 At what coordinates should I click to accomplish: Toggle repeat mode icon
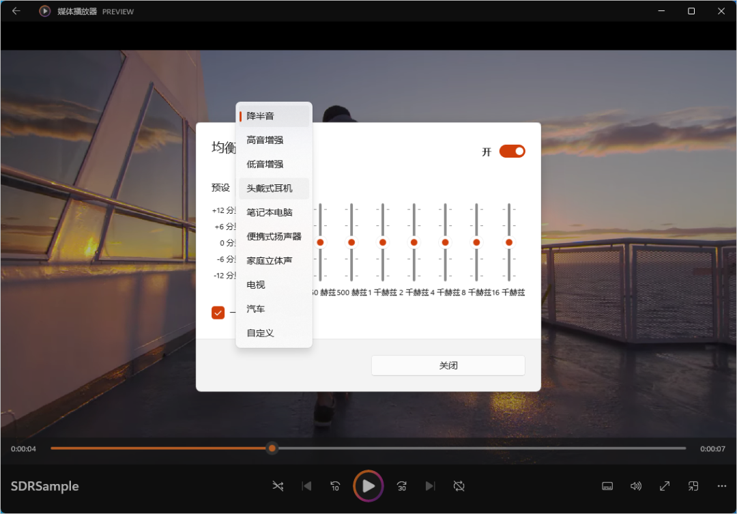point(459,486)
